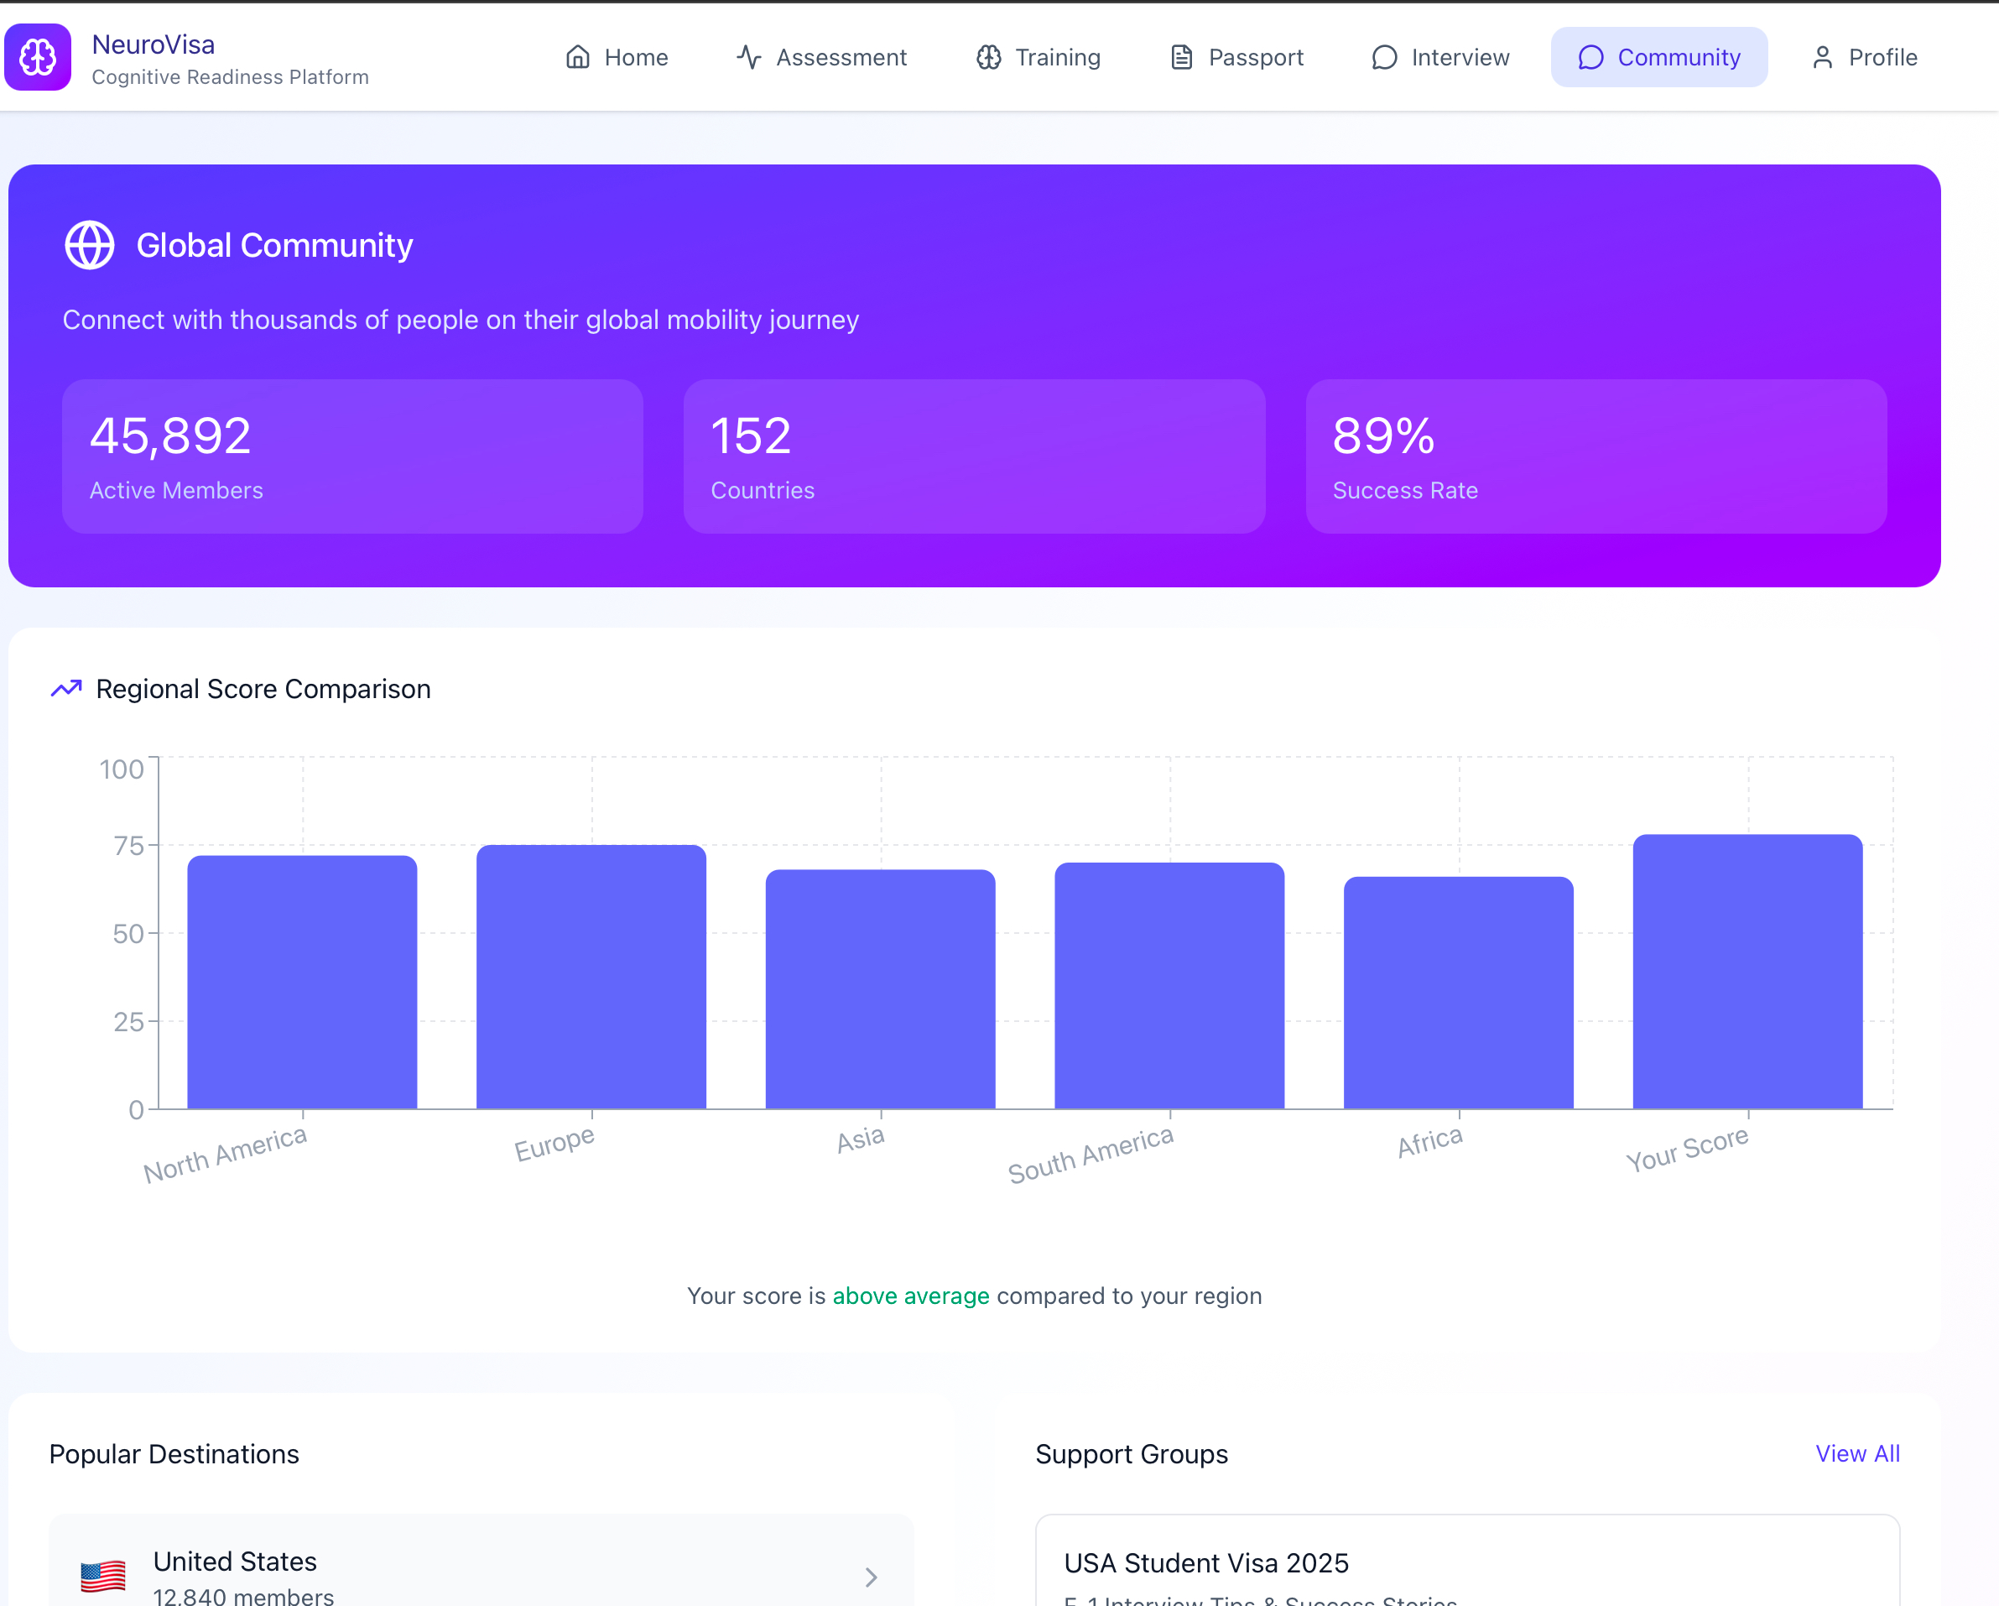
Task: Click the Training brain icon
Action: pos(988,58)
